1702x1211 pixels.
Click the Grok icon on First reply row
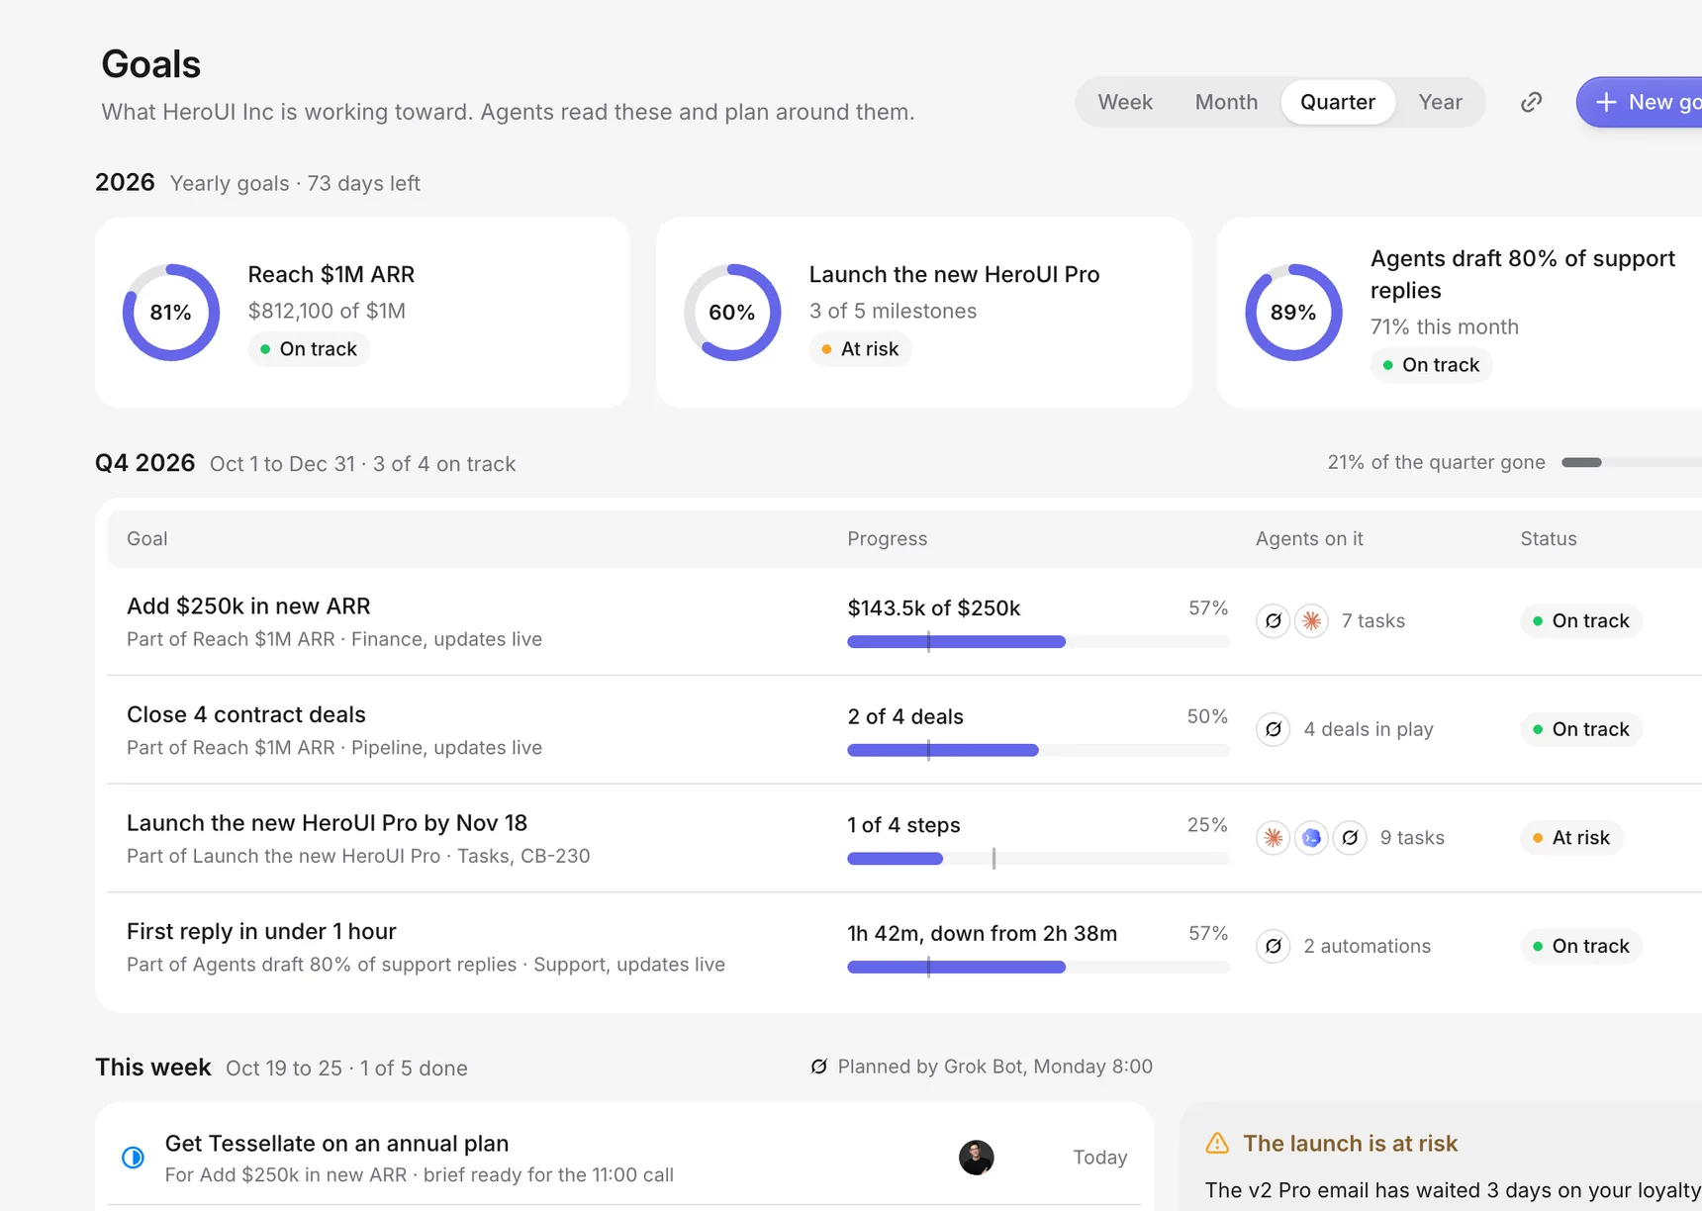[1274, 946]
